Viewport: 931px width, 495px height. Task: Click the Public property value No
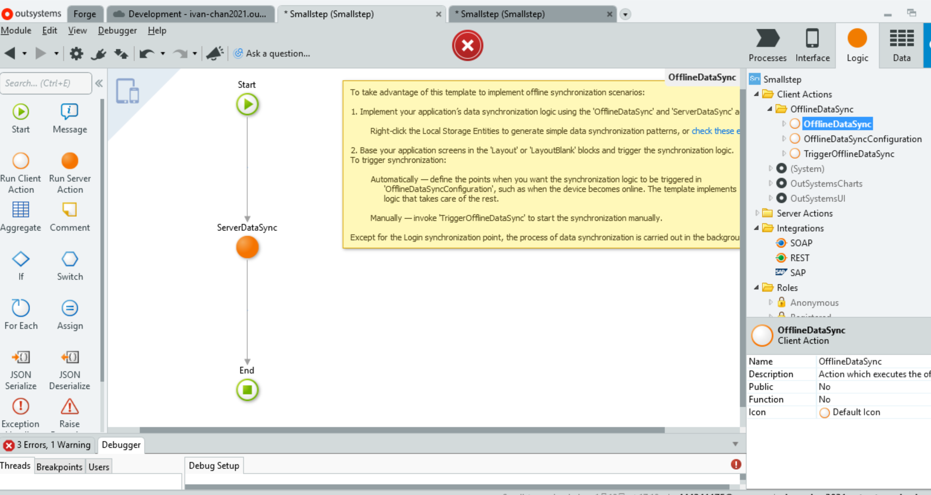pos(873,387)
